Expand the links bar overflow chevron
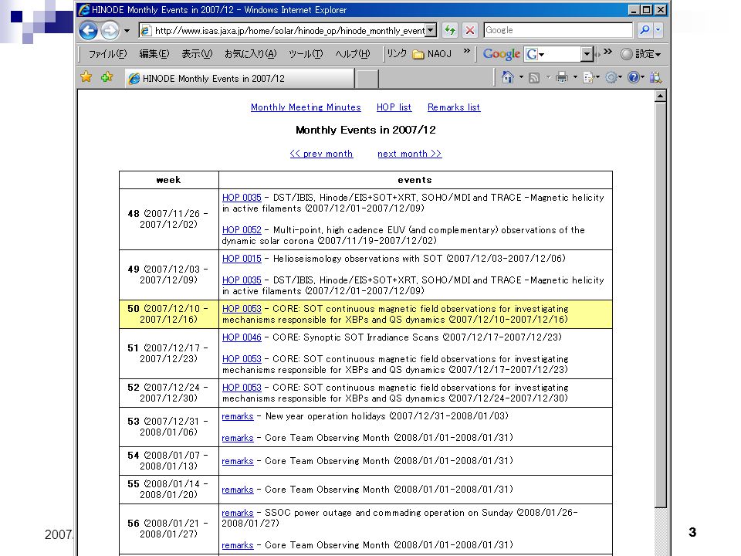The image size is (741, 556). pos(466,51)
